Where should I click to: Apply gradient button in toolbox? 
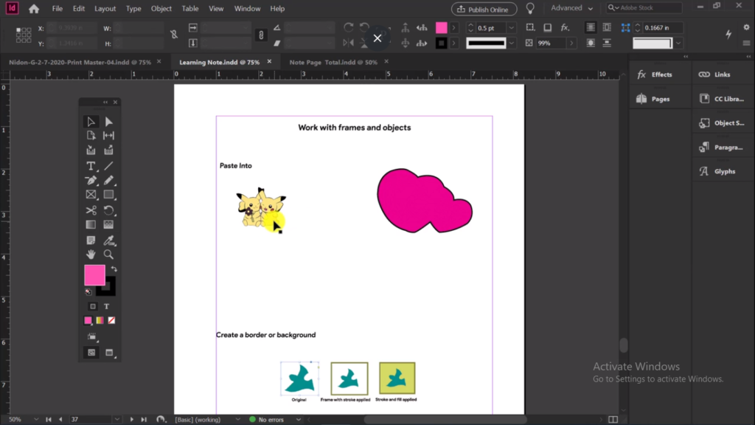point(100,320)
